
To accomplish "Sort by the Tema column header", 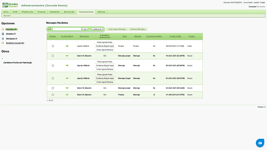I will [124, 36].
